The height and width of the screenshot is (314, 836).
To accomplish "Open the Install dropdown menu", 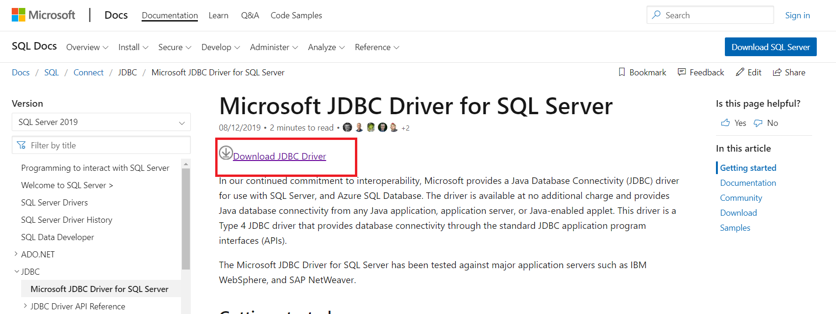I will coord(133,47).
